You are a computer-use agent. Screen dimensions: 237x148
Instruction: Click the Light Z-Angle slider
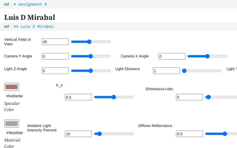[91, 71]
